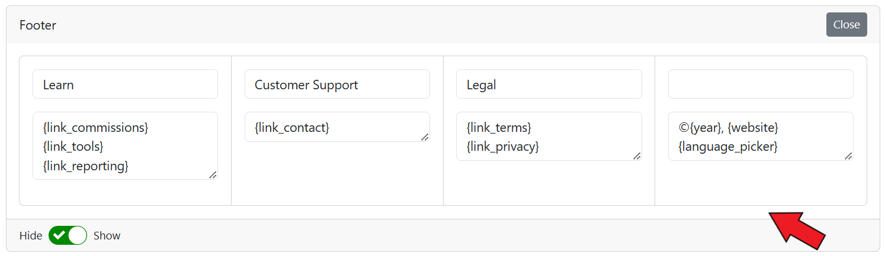Click the Show label beside the switch
This screenshot has width=885, height=256.
107,235
